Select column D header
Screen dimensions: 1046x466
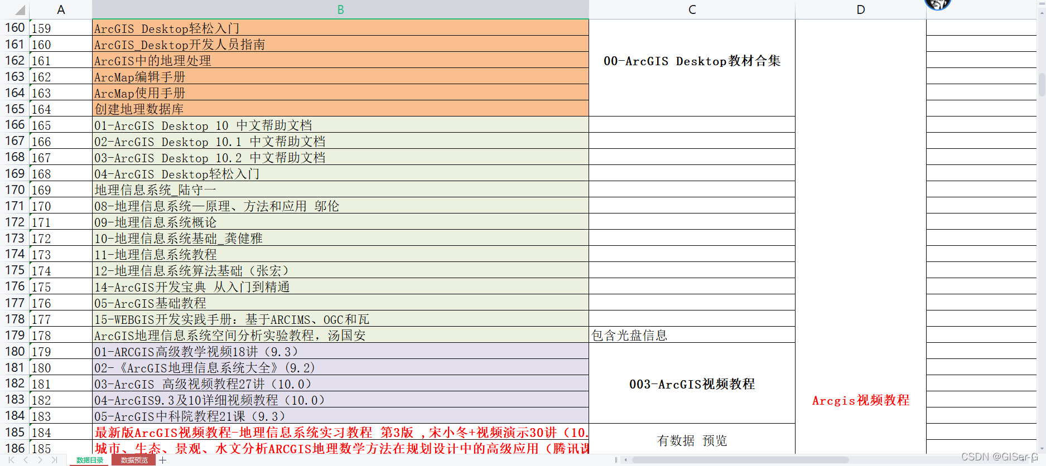click(x=861, y=9)
